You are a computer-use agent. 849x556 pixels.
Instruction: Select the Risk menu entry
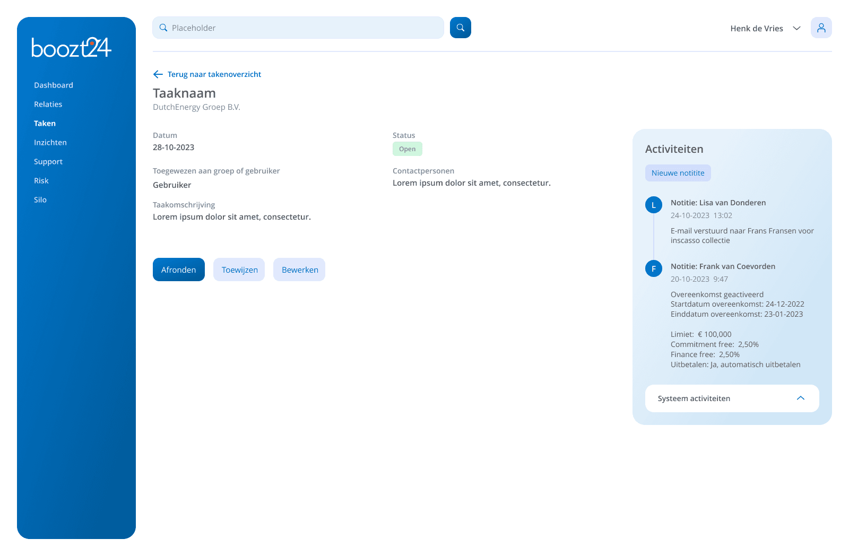[41, 180]
